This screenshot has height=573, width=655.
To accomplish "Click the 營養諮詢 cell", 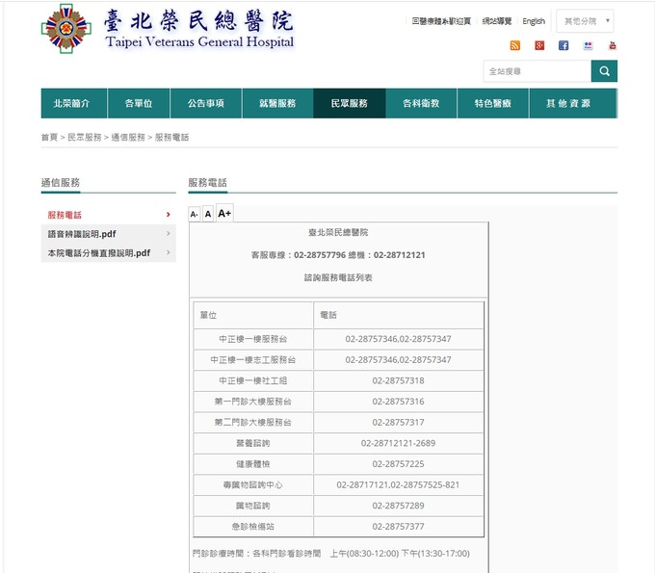I will click(x=253, y=444).
